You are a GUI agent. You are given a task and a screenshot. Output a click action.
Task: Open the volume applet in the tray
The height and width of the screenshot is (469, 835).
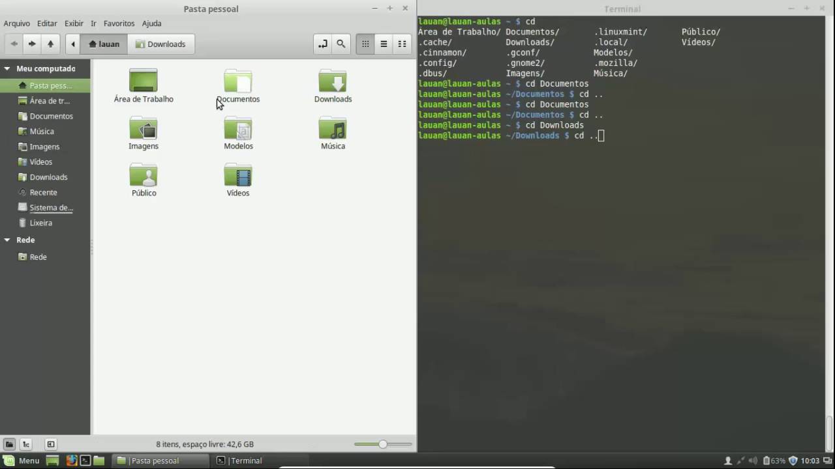click(754, 461)
